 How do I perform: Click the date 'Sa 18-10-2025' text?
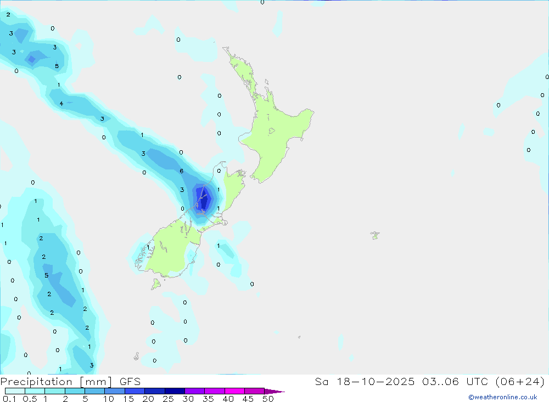coord(365,381)
